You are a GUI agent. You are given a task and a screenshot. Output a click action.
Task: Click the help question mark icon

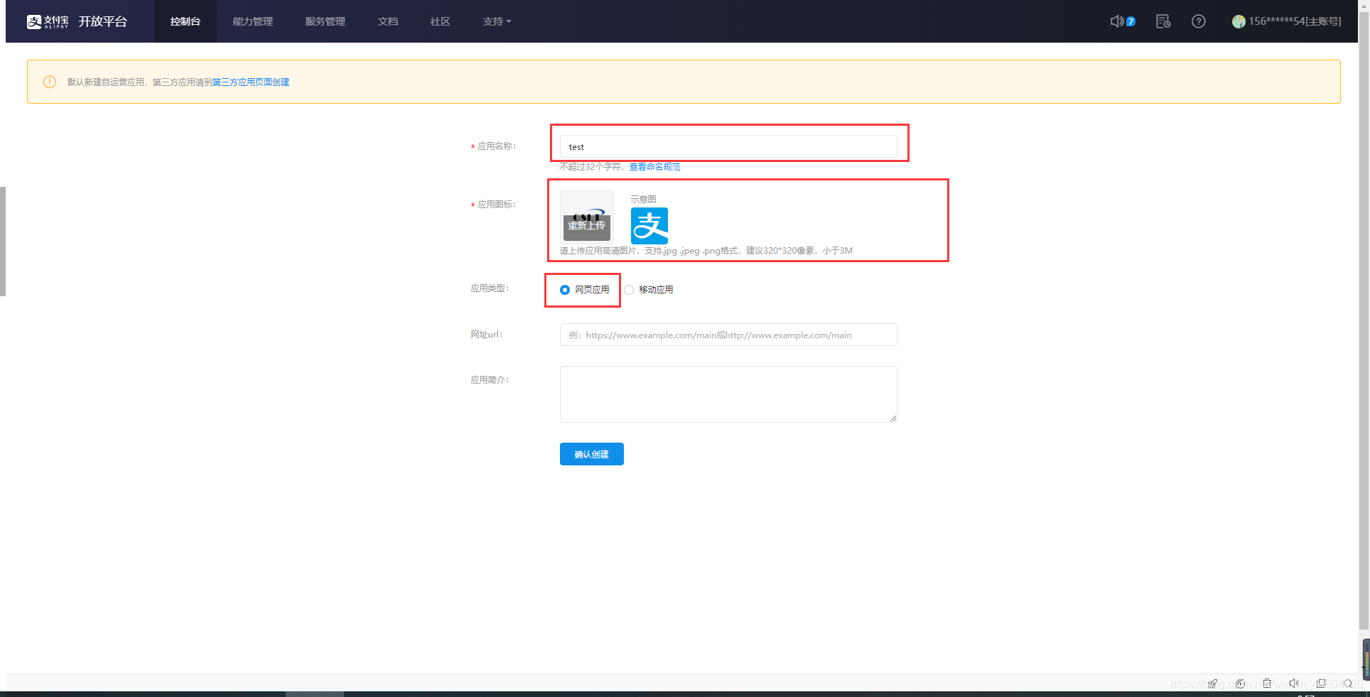click(1199, 21)
